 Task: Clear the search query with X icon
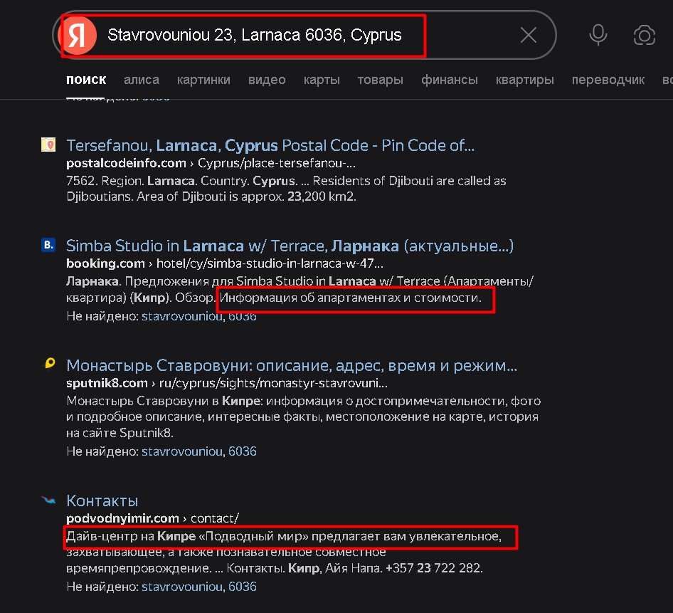(528, 35)
